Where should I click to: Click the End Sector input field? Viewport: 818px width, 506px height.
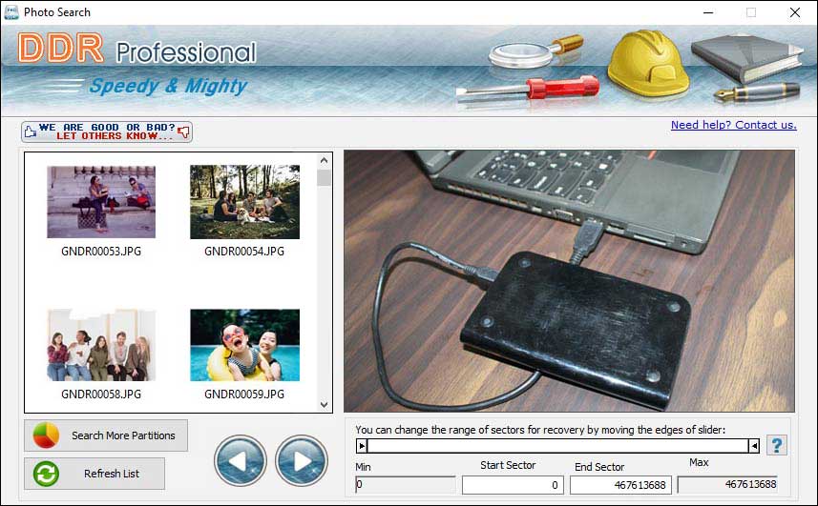tap(620, 485)
